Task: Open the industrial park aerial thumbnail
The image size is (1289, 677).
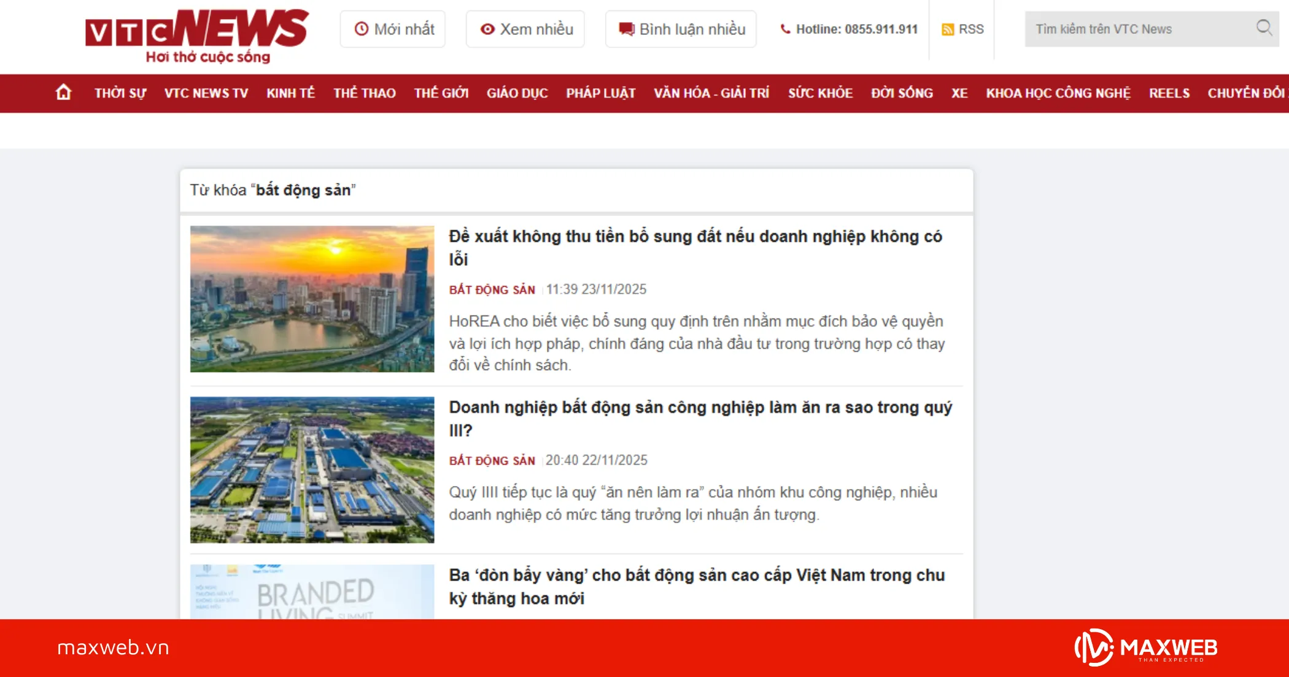Action: [312, 470]
